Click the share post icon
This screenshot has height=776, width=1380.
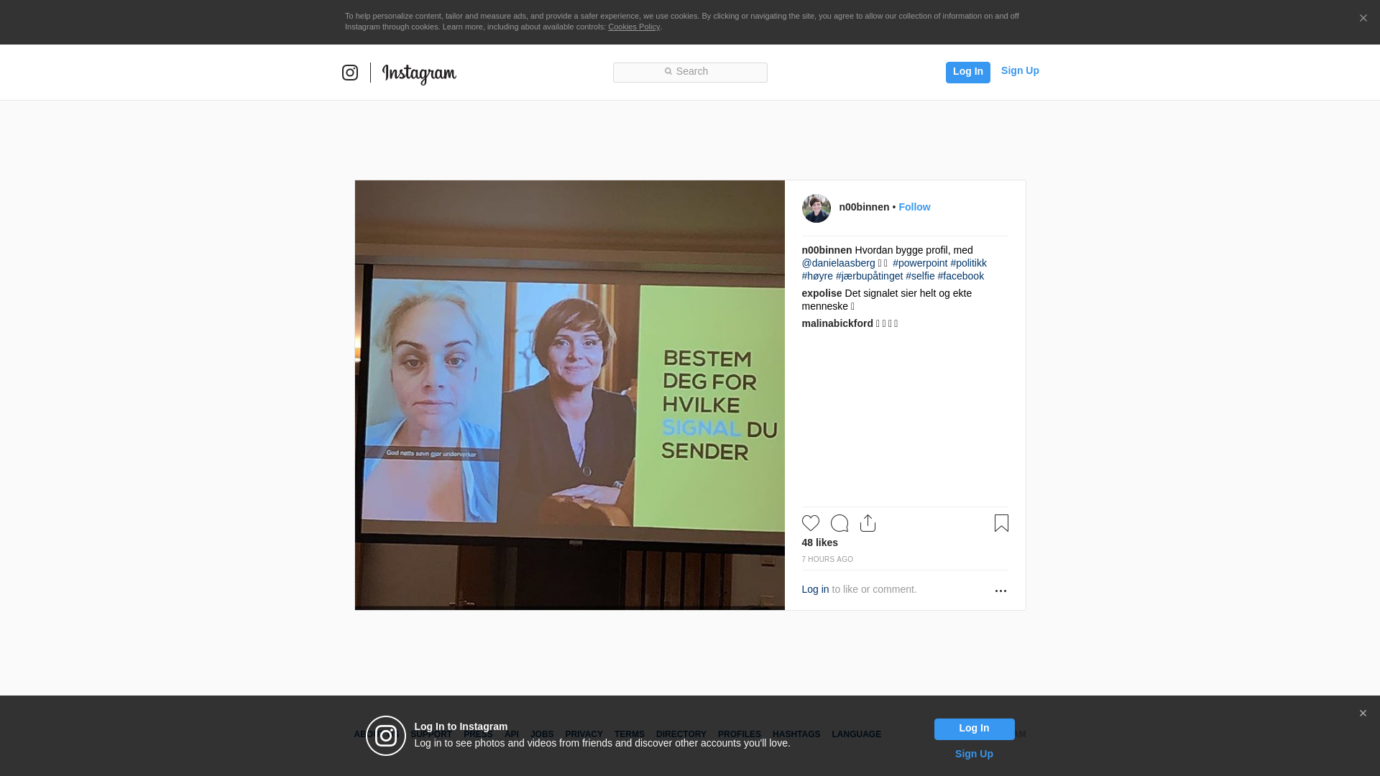(x=868, y=523)
